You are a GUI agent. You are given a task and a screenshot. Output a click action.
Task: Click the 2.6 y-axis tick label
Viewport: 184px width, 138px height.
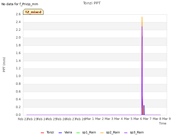(x=18, y=14)
